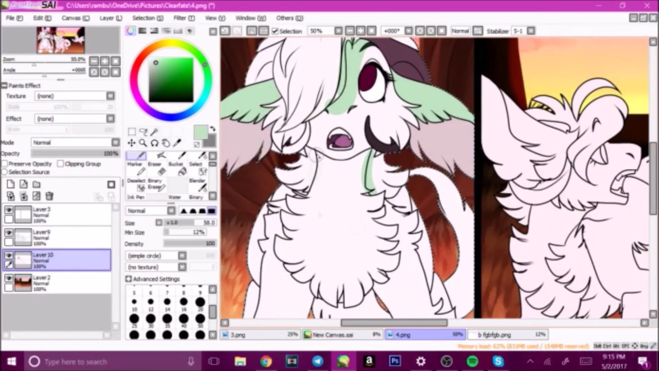
Task: Click the navigator canvas thumbnail
Action: pos(60,40)
